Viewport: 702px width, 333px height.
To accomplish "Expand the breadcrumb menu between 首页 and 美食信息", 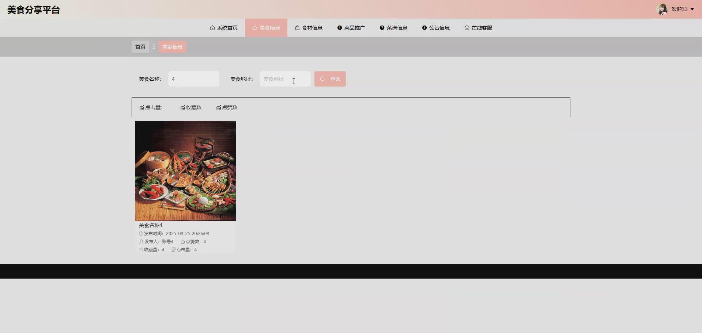I will [154, 46].
